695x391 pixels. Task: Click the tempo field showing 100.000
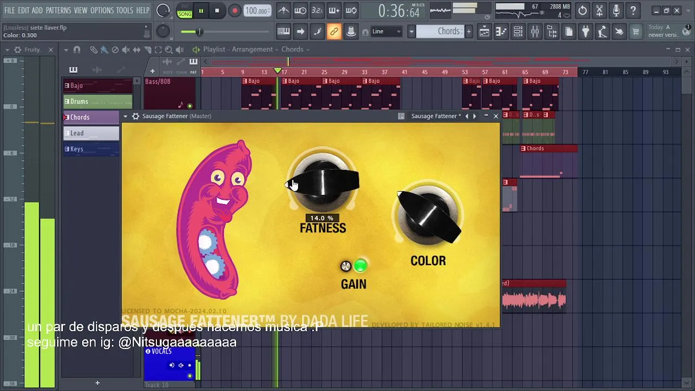pyautogui.click(x=257, y=11)
